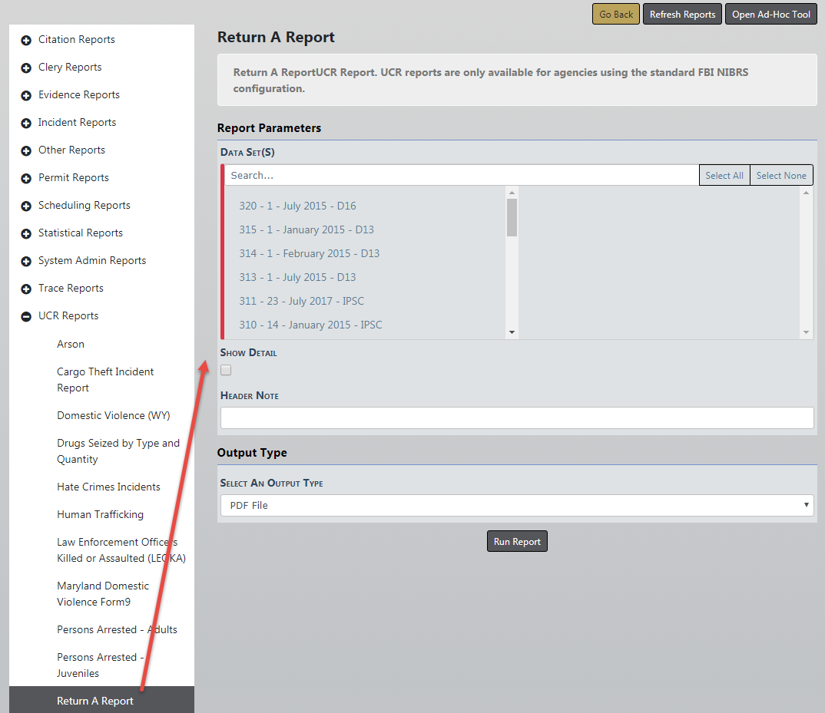Expand Trace Reports using its plus icon
This screenshot has height=713, width=825.
(x=26, y=289)
